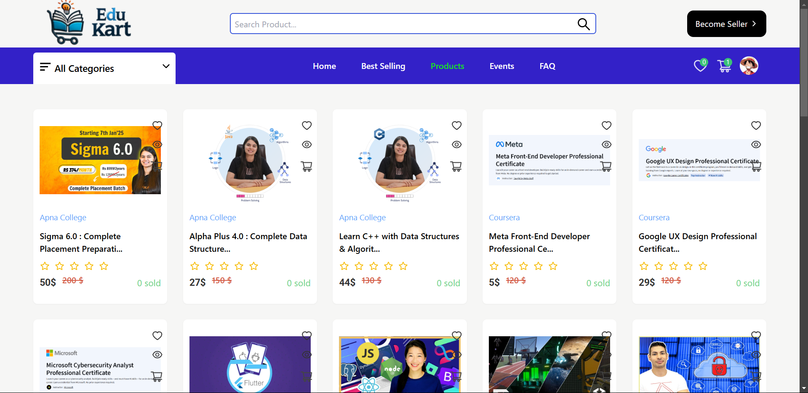Open the FAQ page
This screenshot has width=808, height=393.
547,66
